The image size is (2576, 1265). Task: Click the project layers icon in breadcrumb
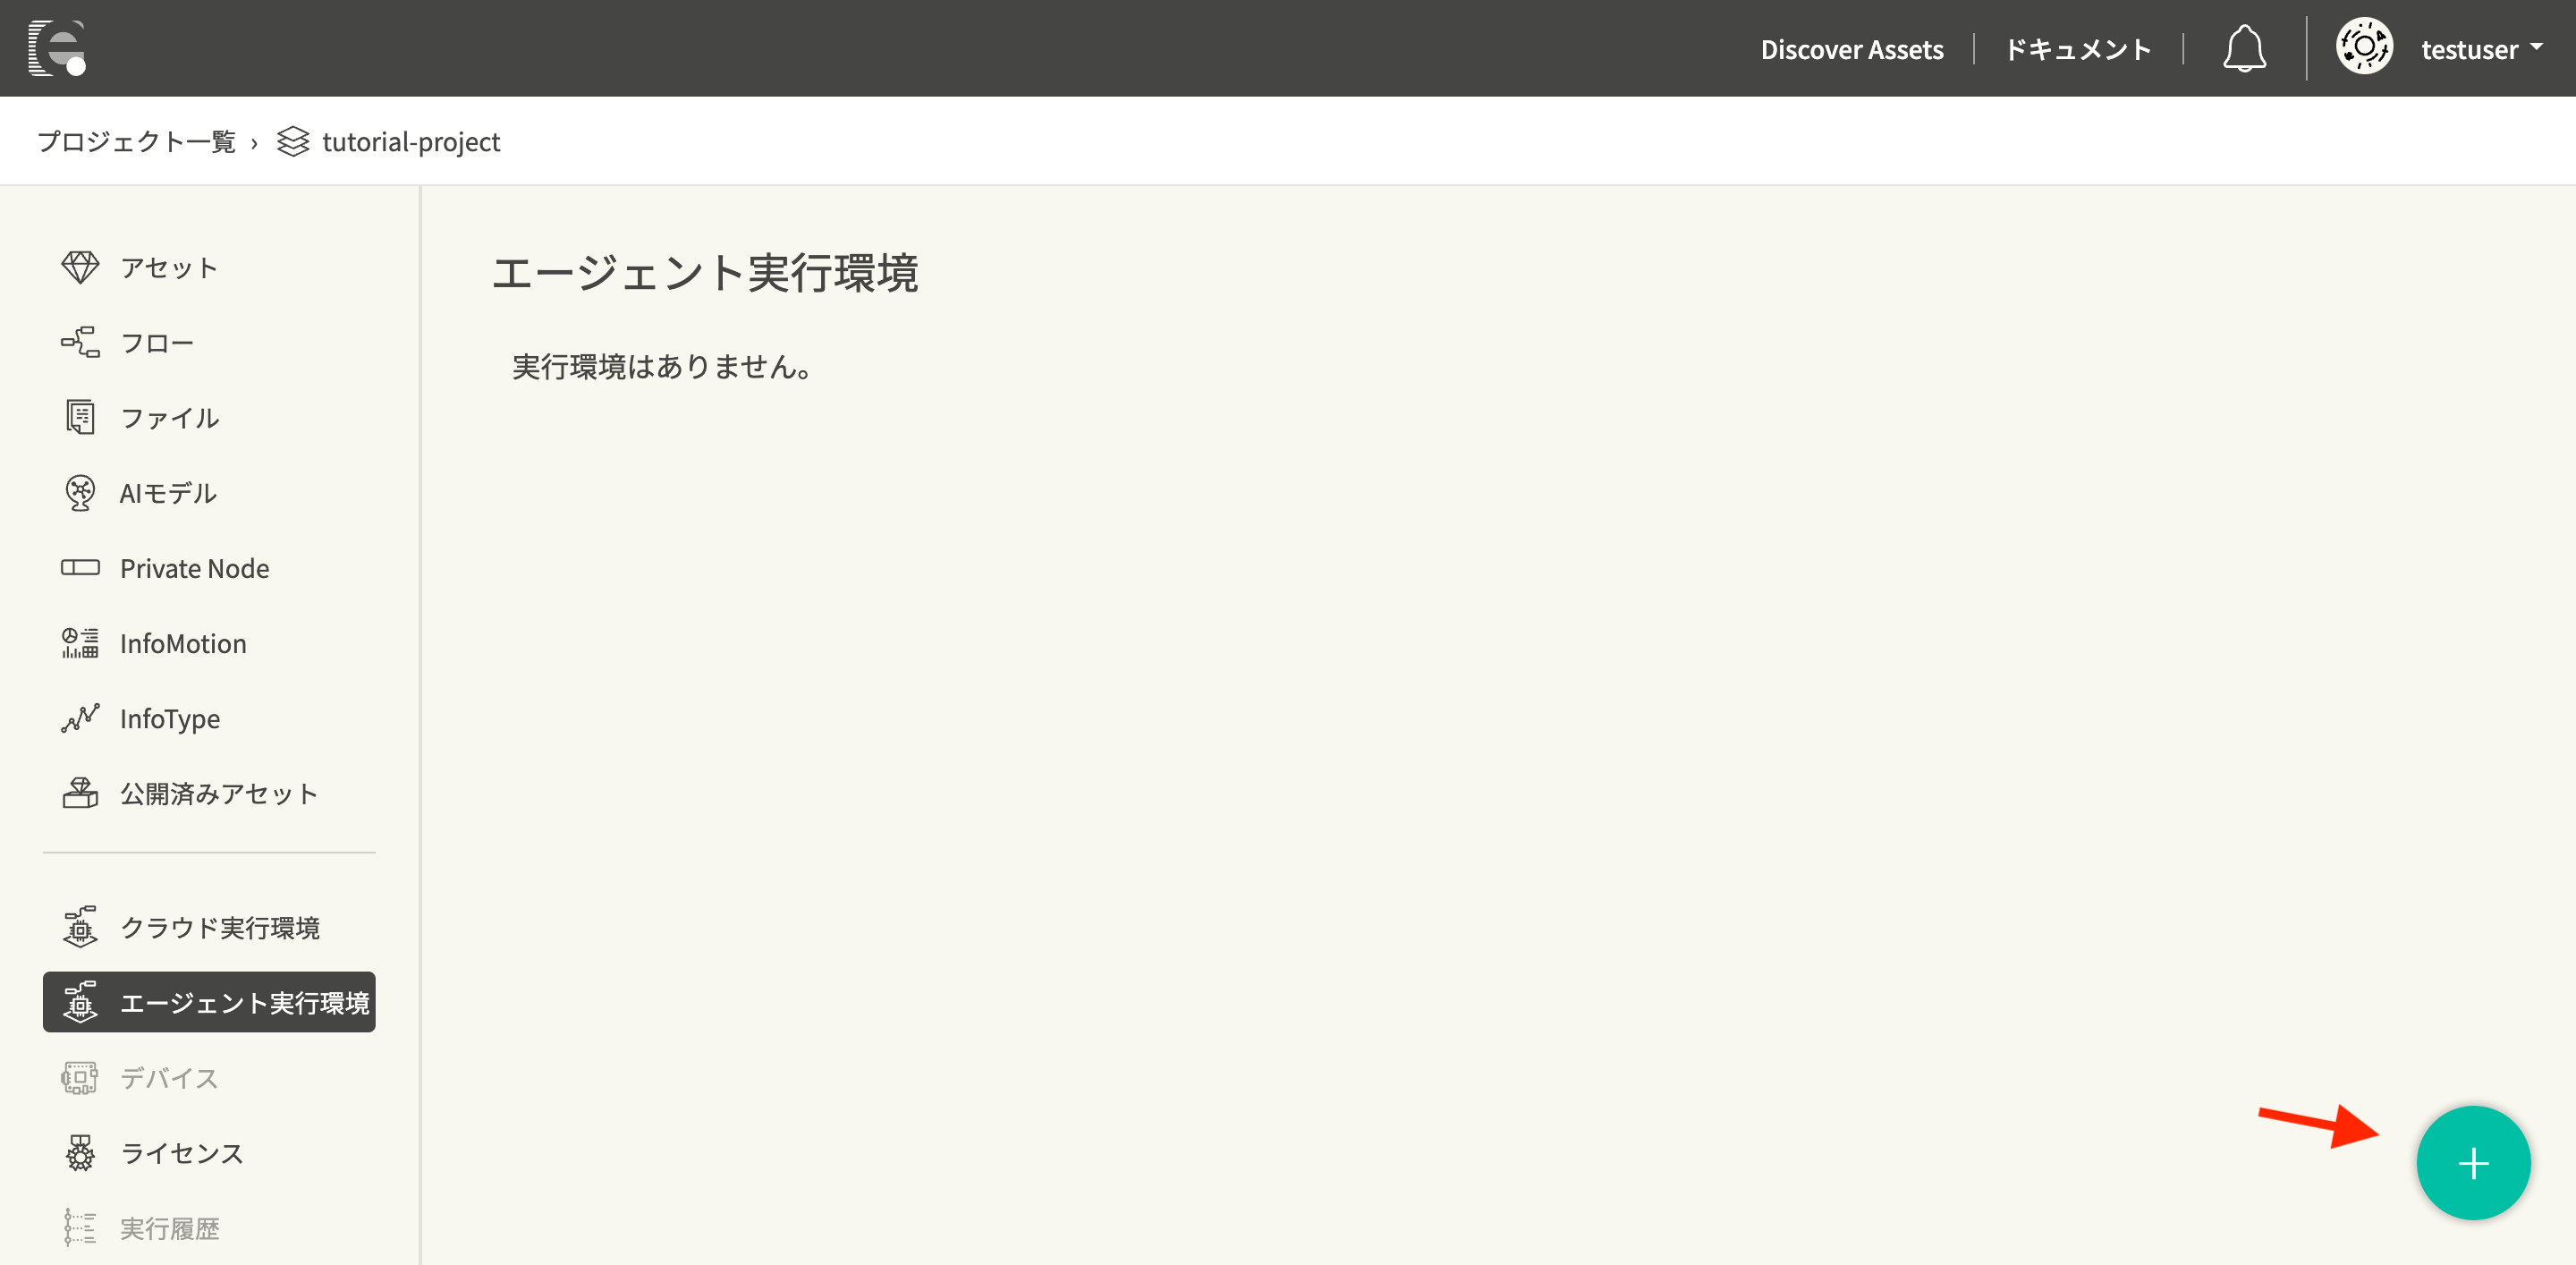coord(293,142)
